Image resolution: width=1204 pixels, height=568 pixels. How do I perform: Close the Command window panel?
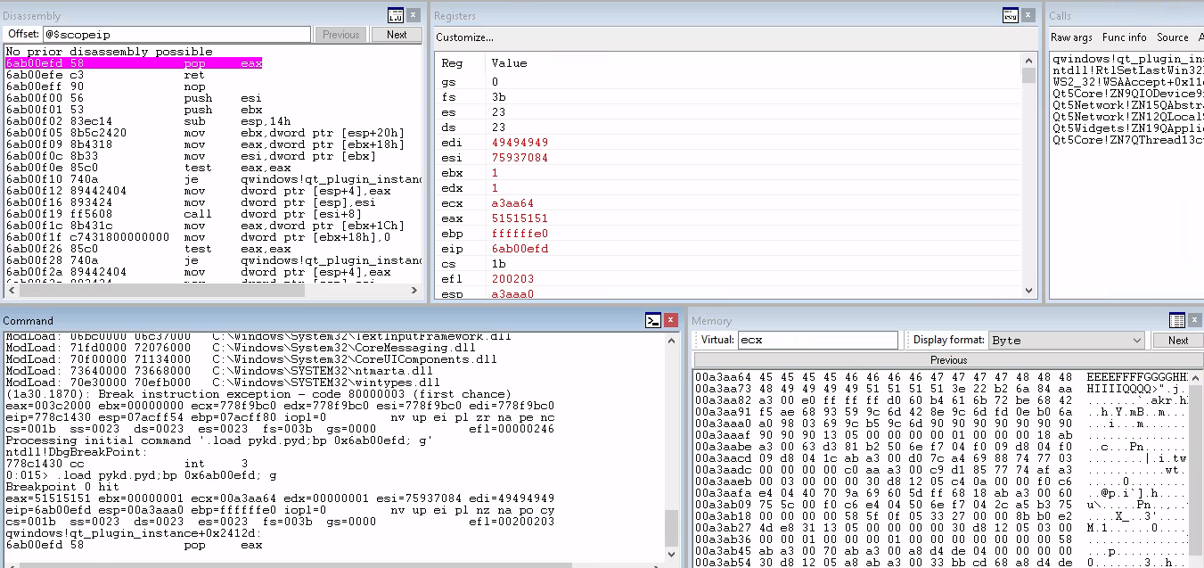[x=673, y=320]
